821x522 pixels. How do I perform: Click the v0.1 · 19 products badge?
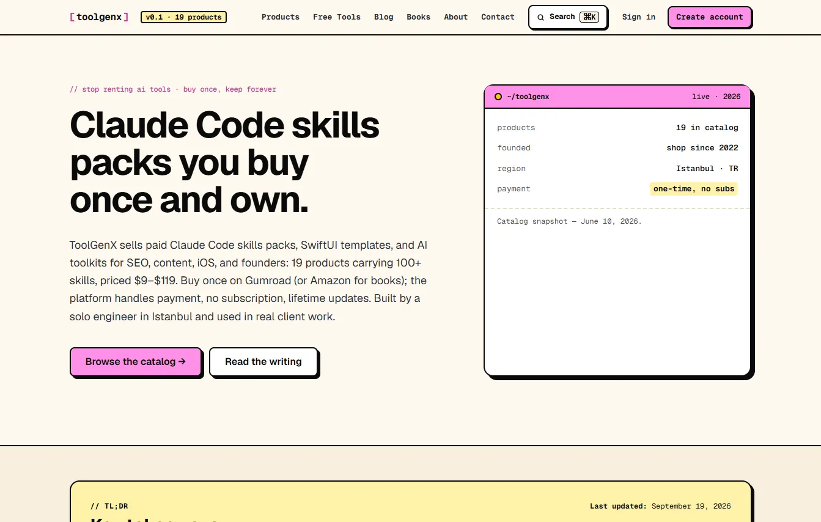click(x=183, y=17)
